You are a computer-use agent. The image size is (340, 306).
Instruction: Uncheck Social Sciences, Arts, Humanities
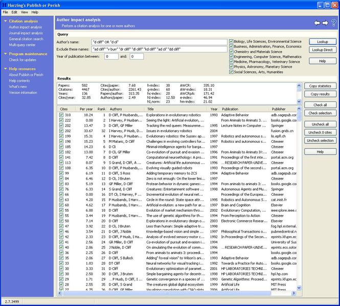(x=231, y=72)
